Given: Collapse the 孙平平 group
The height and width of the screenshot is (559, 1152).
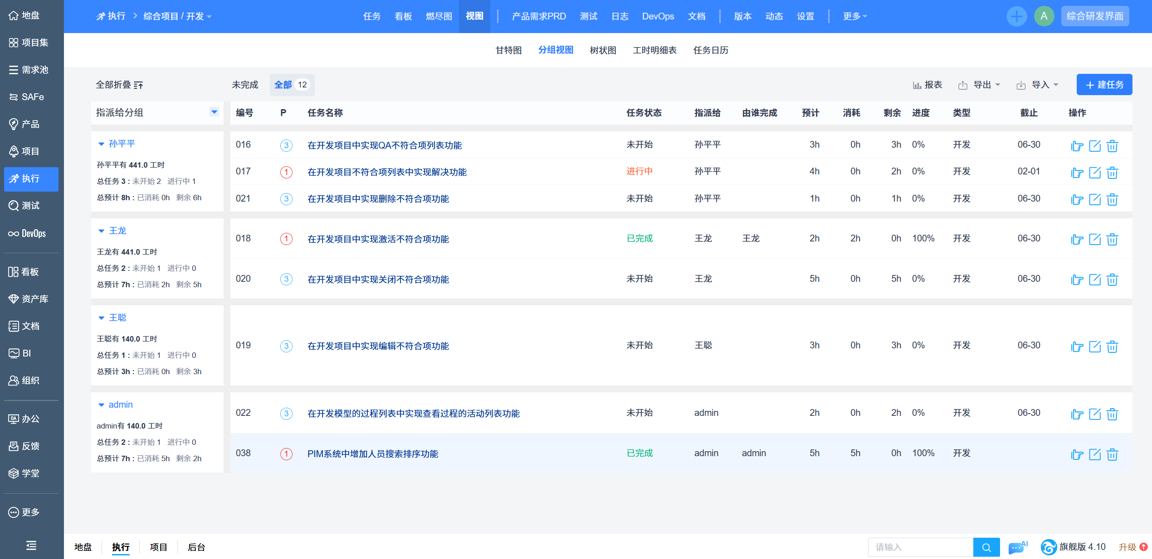Looking at the screenshot, I should click(x=101, y=144).
